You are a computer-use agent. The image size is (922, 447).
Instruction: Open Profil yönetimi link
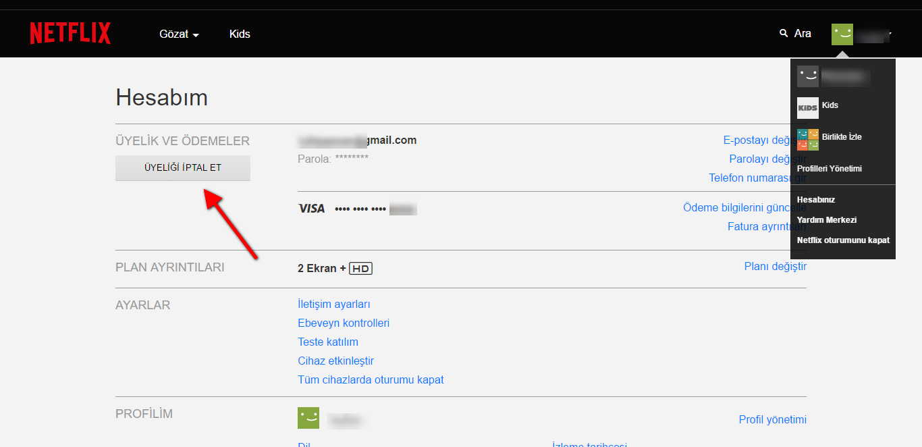pyautogui.click(x=773, y=420)
